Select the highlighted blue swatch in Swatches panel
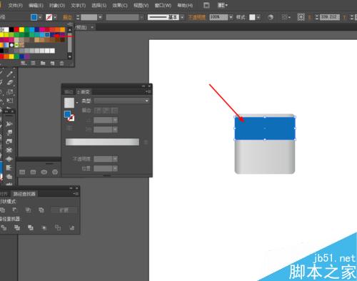Viewport: 357px width, 281px height. tap(47, 35)
